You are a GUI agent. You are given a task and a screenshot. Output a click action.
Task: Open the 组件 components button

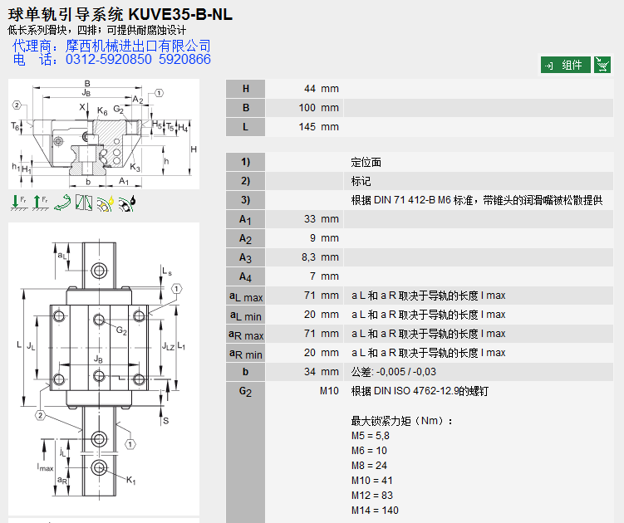coord(565,66)
